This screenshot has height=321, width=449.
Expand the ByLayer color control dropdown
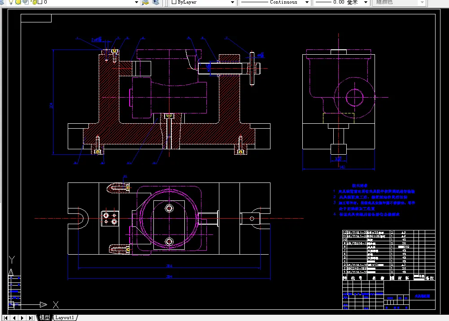(232, 2)
